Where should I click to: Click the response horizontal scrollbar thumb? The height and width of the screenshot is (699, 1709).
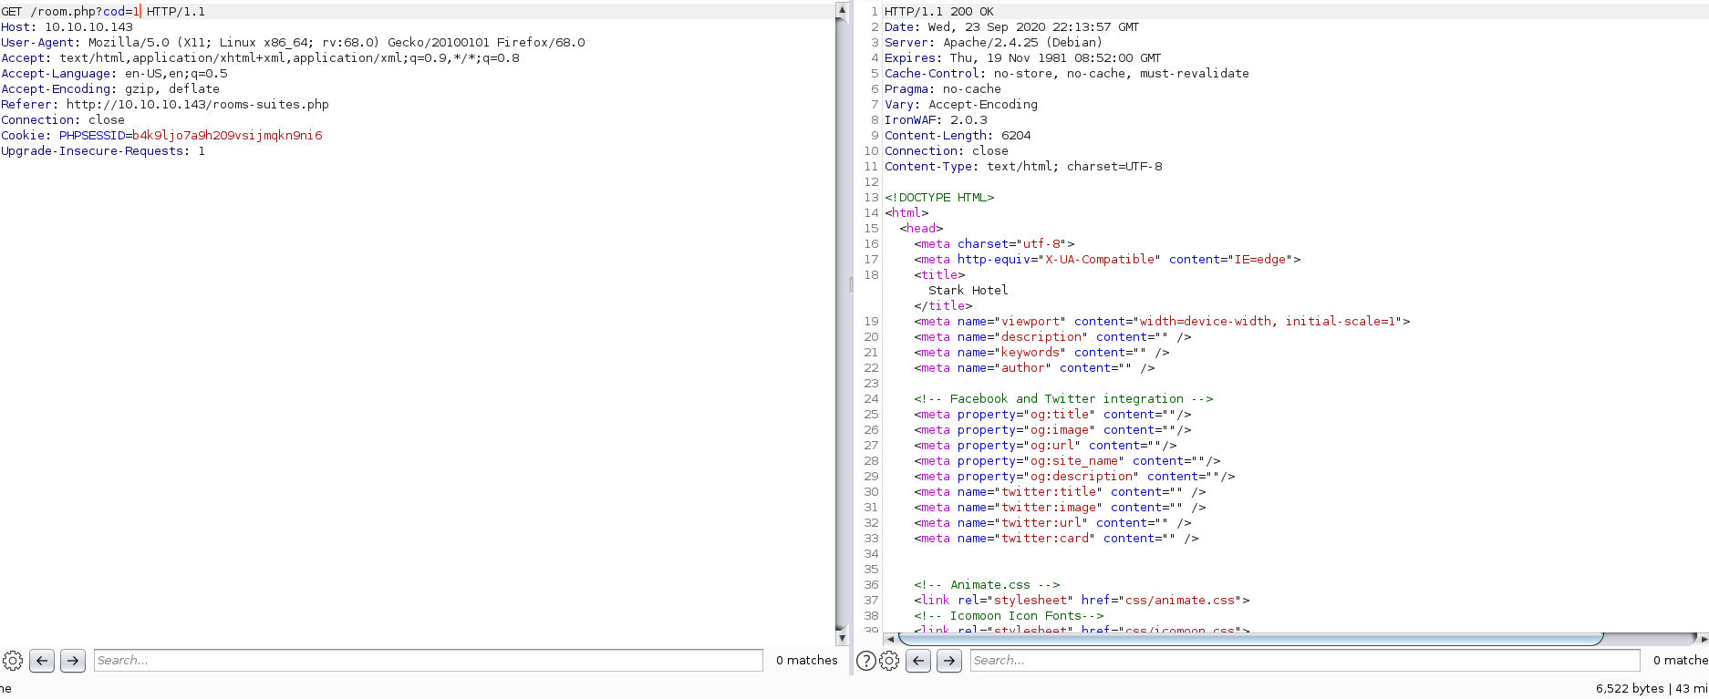1249,639
